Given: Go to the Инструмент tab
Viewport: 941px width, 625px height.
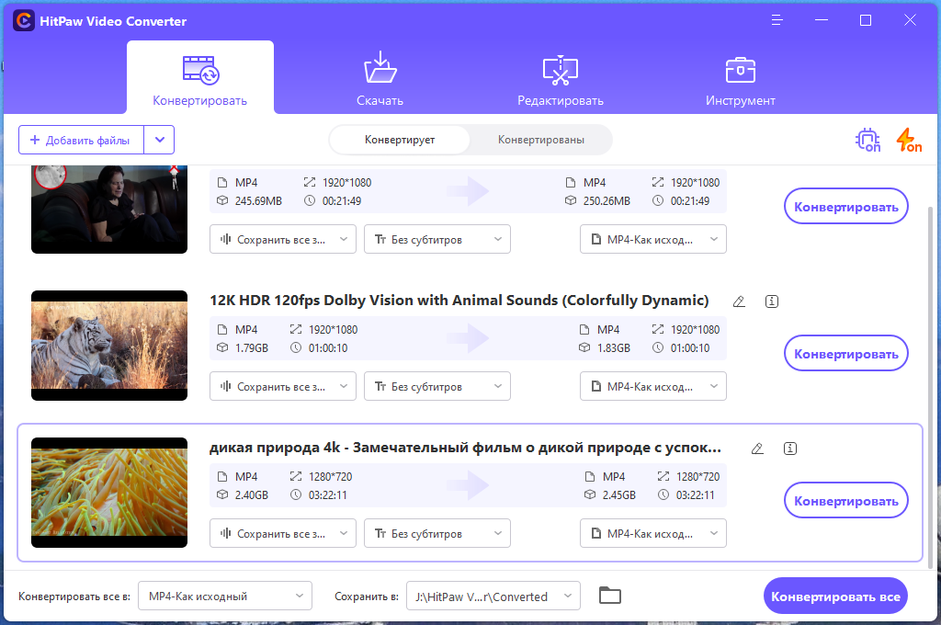Looking at the screenshot, I should [740, 79].
